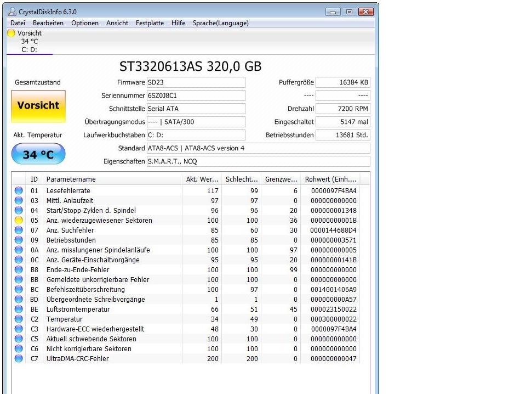Image resolution: width=526 pixels, height=394 pixels.
Task: Click the Firmware field showing SD23
Action: coord(196,82)
